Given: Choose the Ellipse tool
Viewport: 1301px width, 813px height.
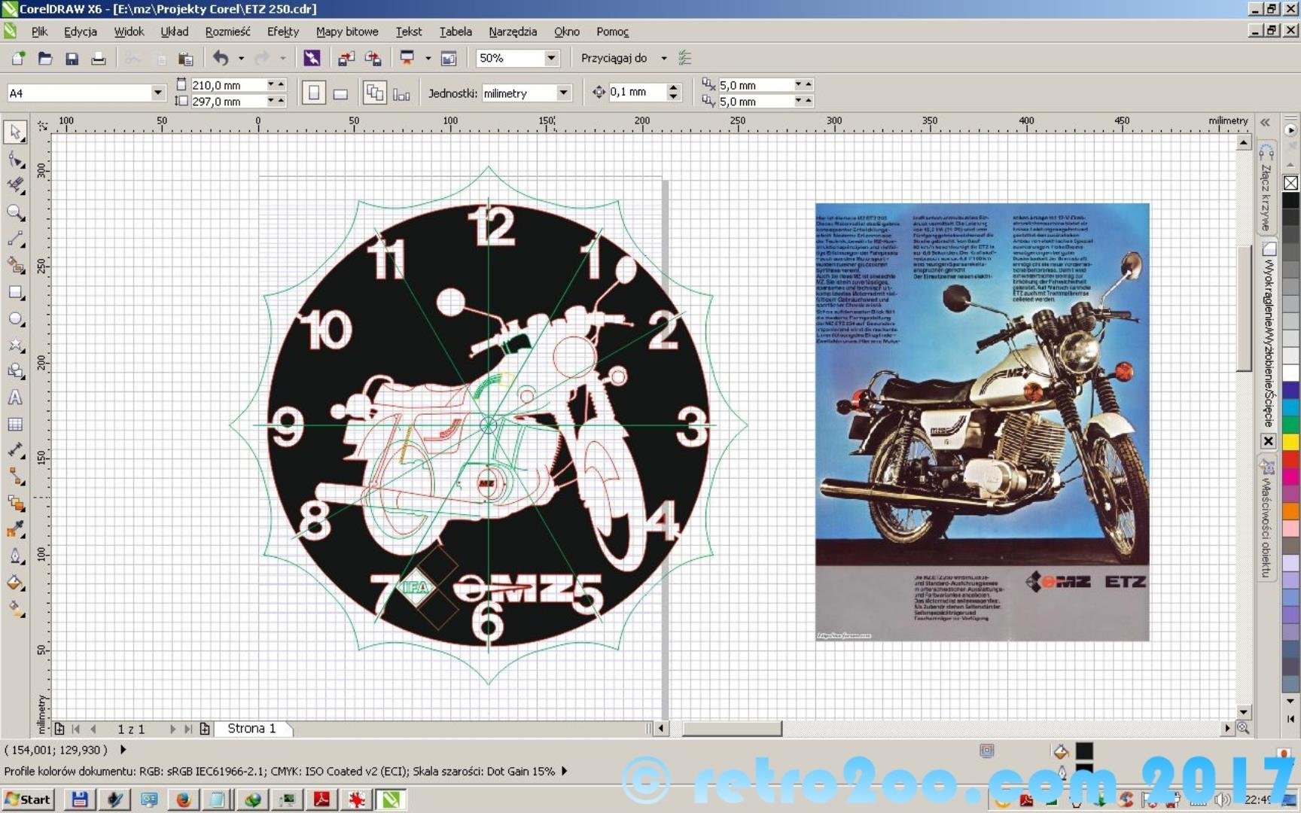Looking at the screenshot, I should click(15, 319).
